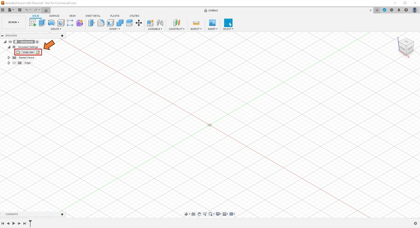Select the Pan hand tool
Image resolution: width=420 pixels, height=228 pixels.
(x=199, y=214)
